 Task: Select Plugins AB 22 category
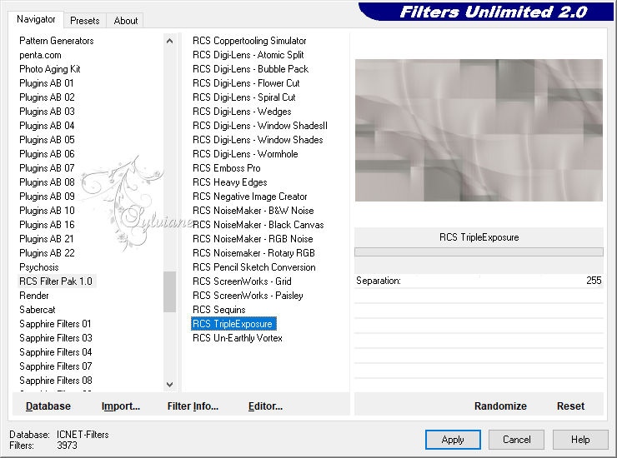click(x=47, y=253)
